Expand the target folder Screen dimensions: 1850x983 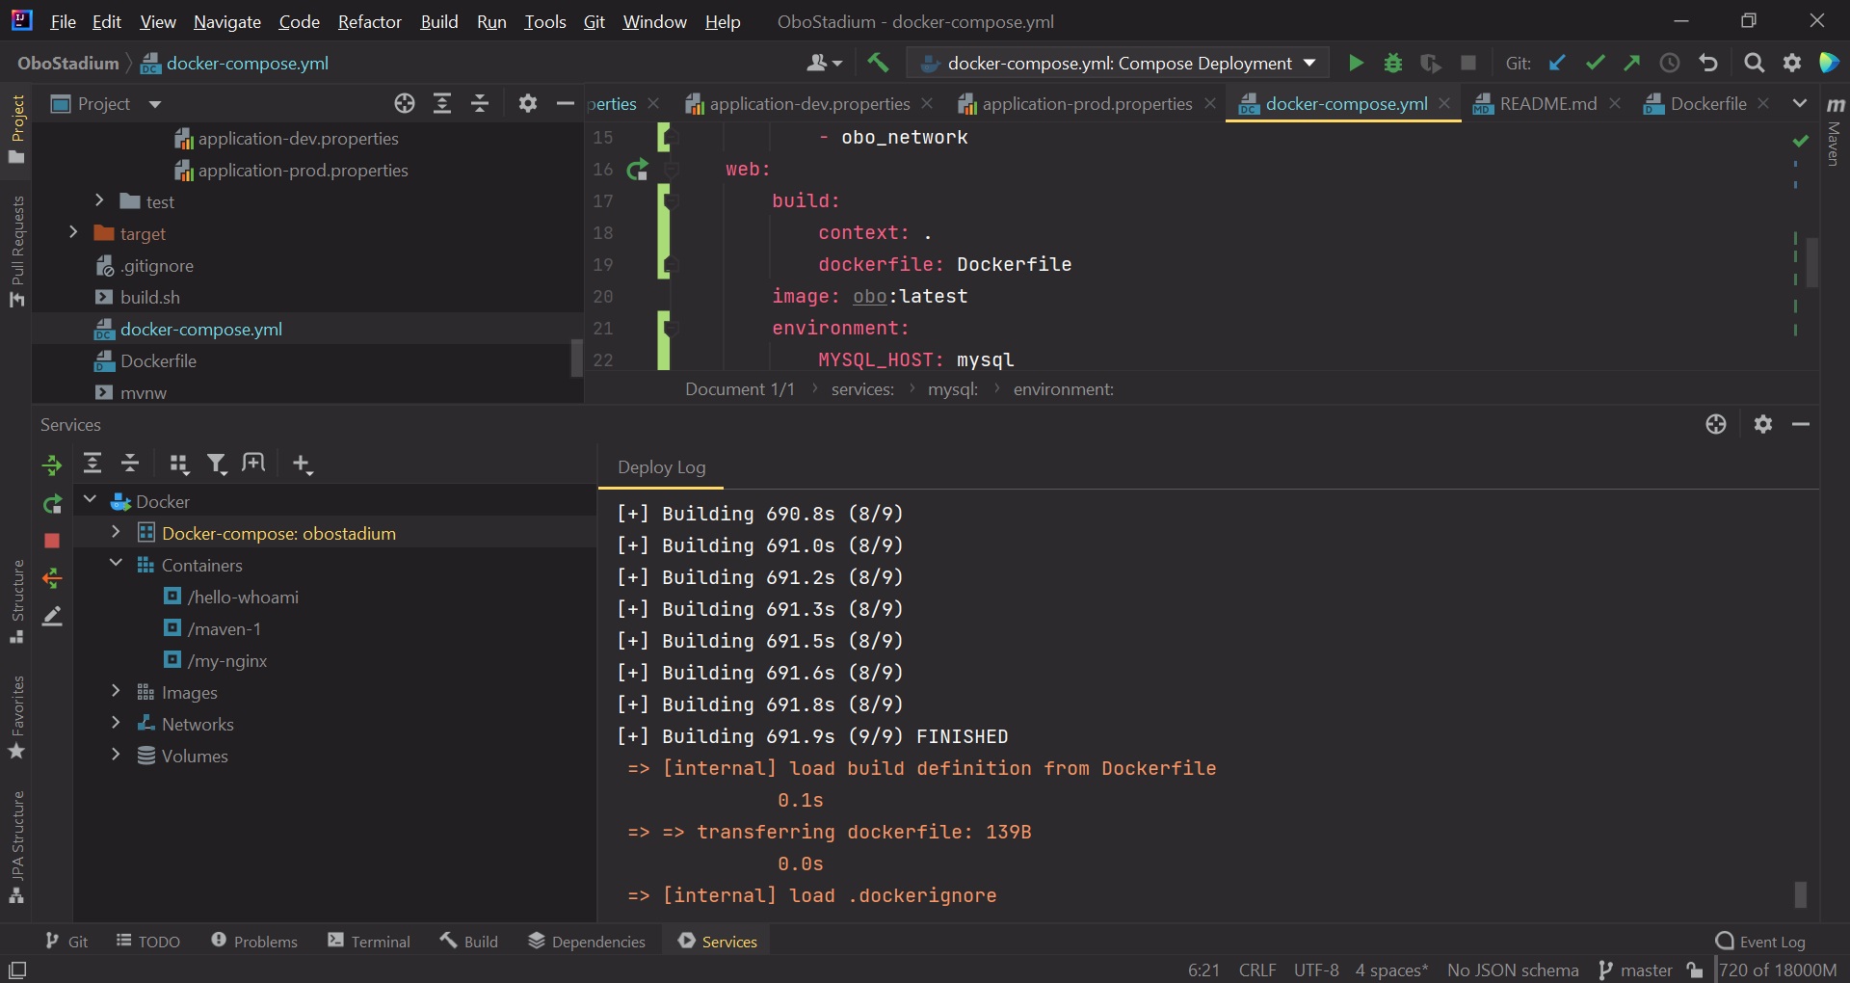tap(73, 232)
